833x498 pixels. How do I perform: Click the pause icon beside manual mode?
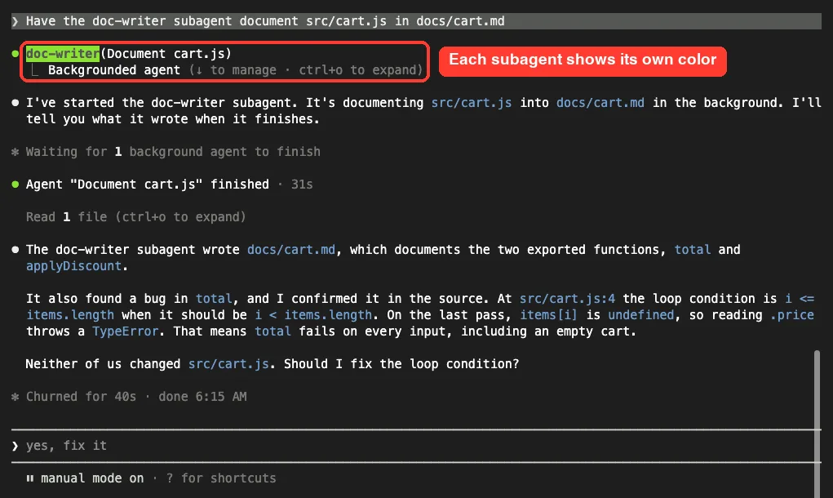[30, 478]
